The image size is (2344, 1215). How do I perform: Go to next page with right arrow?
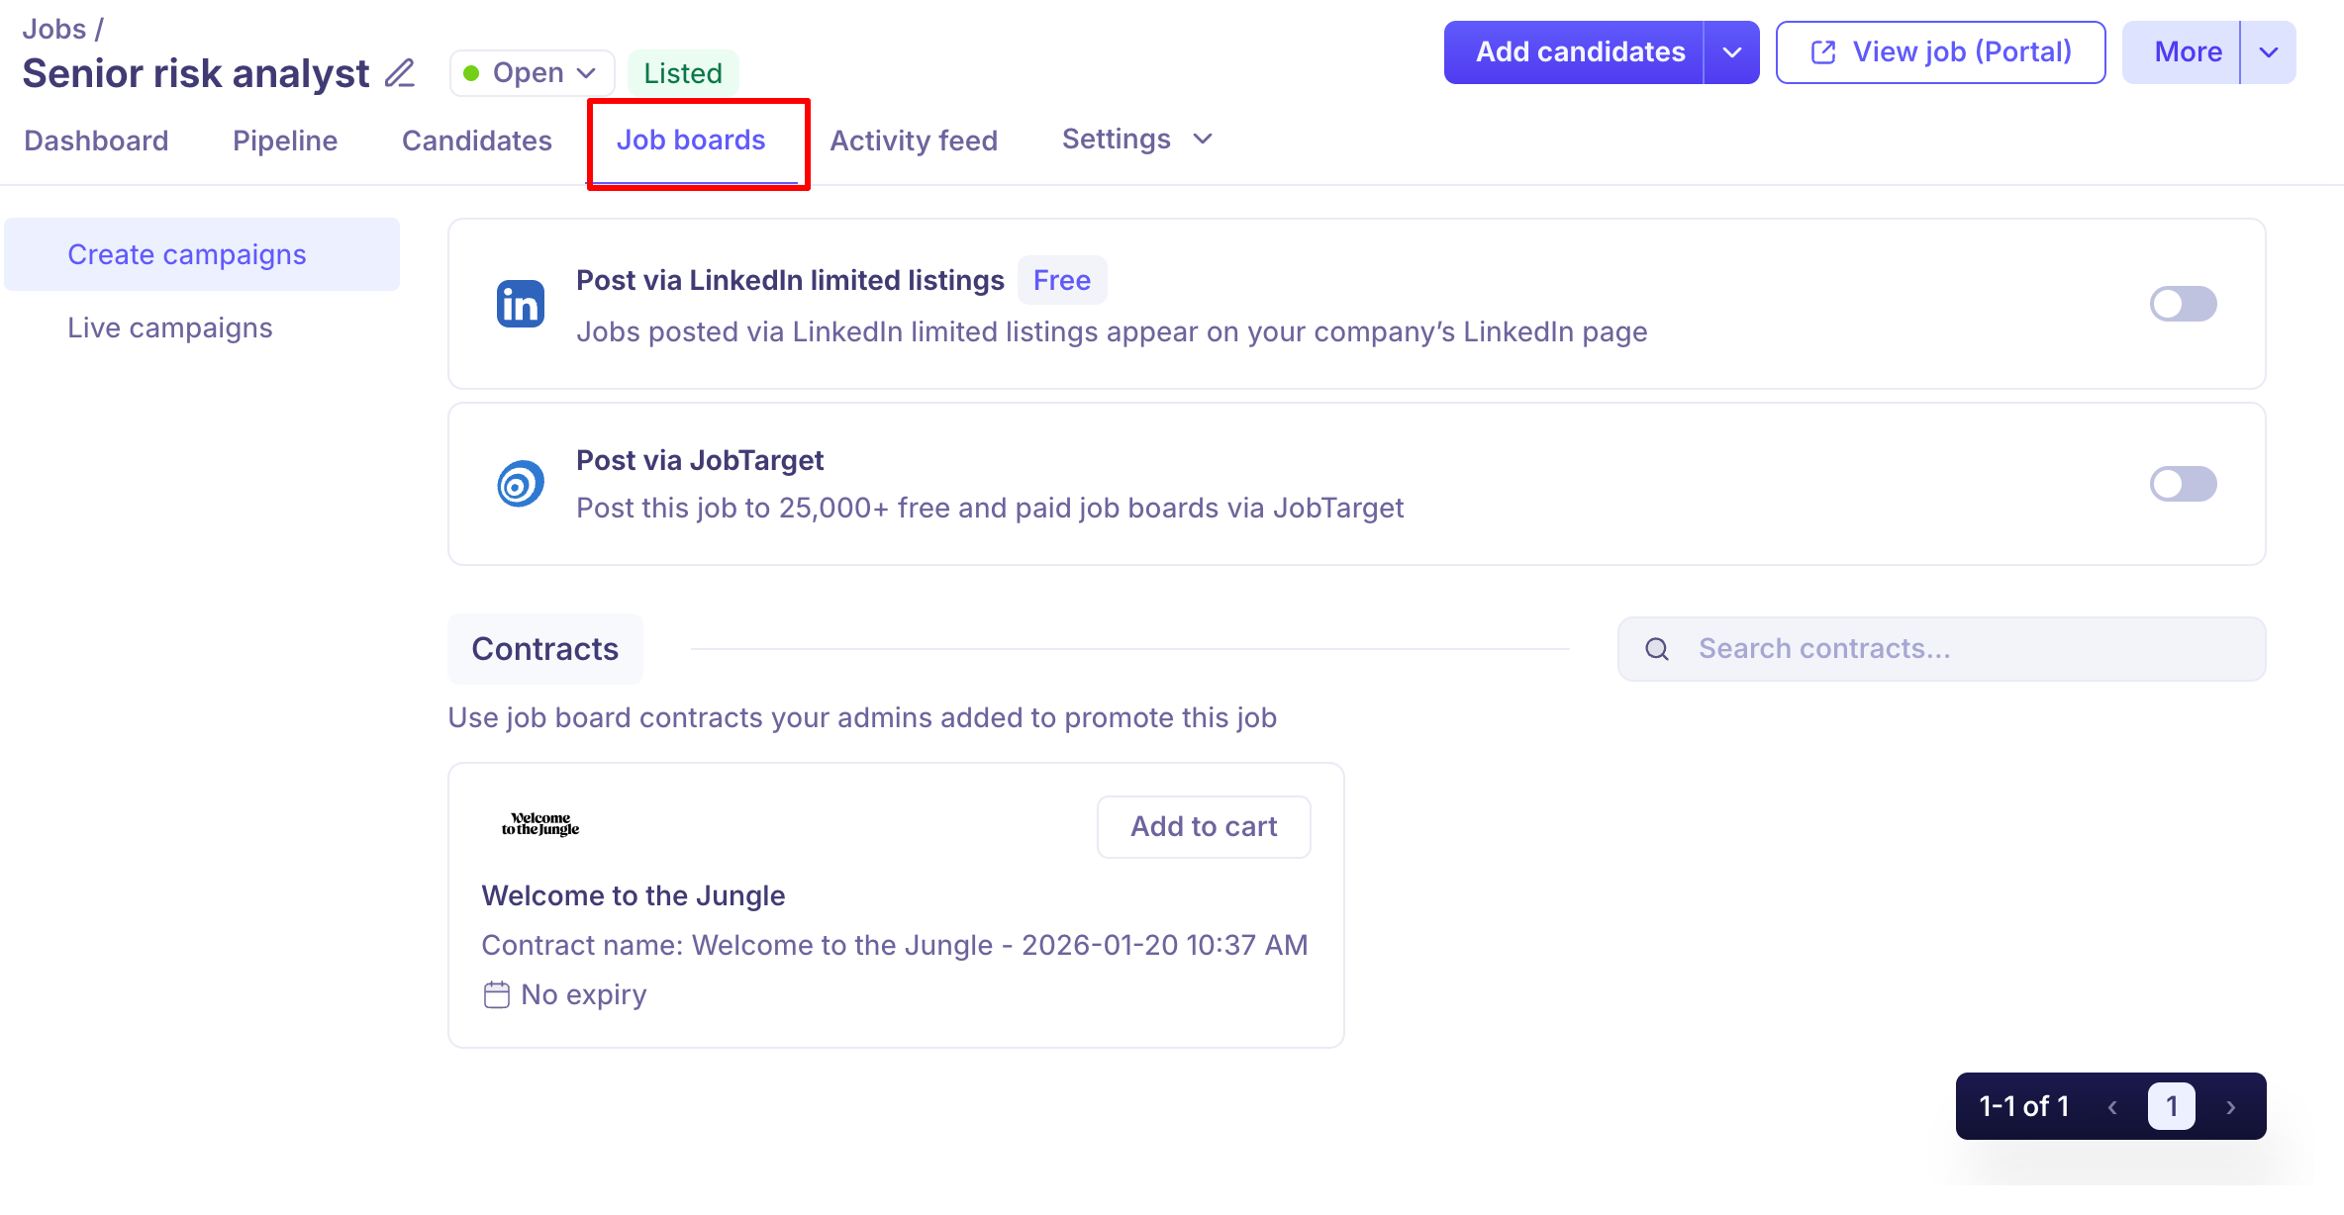pyautogui.click(x=2231, y=1107)
